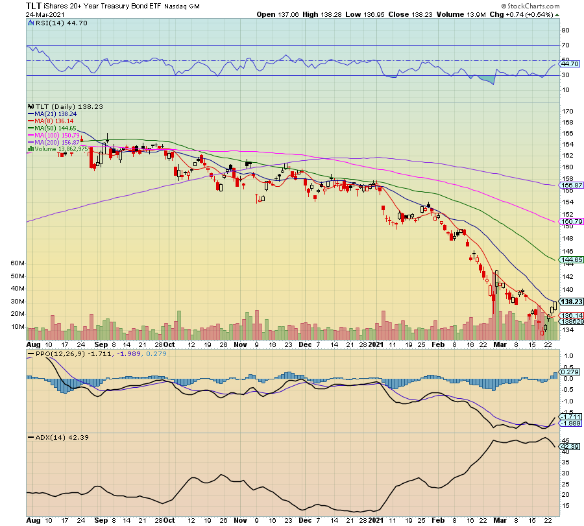Click the High 138.28 value

[x=322, y=14]
